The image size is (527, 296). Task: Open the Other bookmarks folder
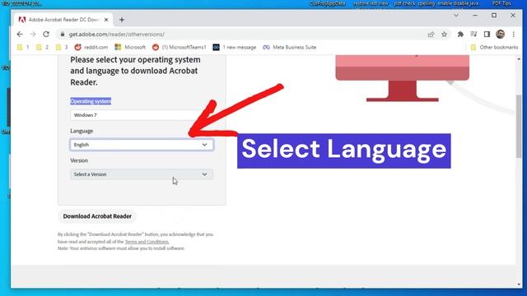(494, 48)
